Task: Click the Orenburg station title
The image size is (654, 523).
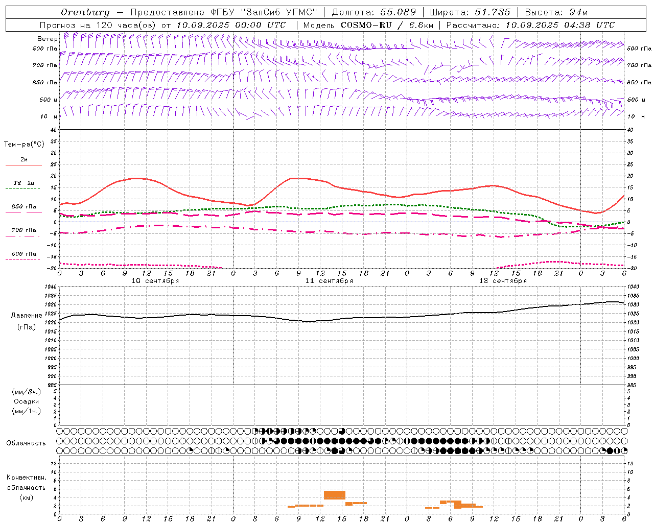Action: click(x=85, y=12)
